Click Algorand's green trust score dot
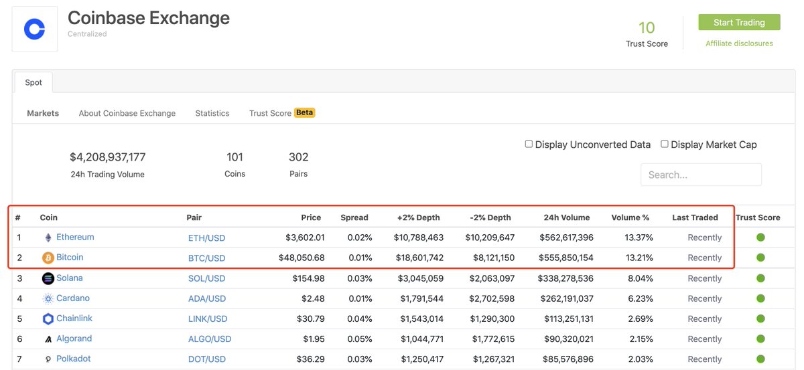The image size is (804, 370). [x=760, y=339]
